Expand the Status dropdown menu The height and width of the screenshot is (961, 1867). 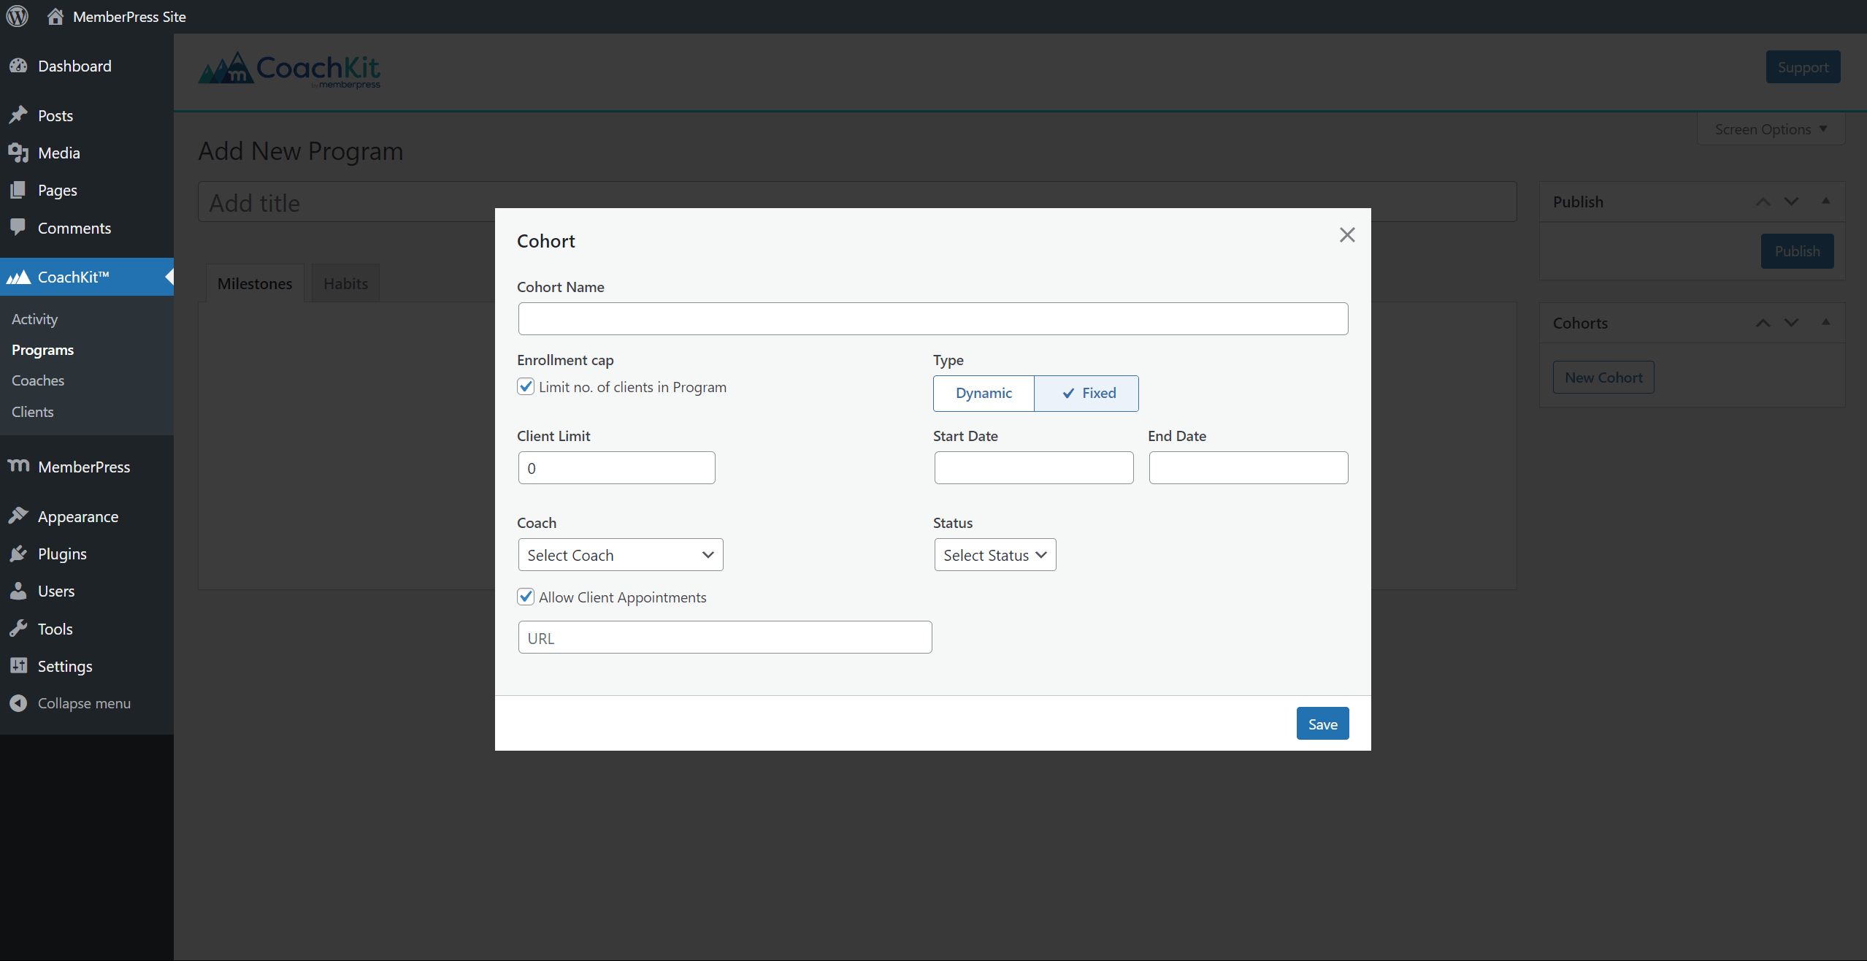click(992, 554)
